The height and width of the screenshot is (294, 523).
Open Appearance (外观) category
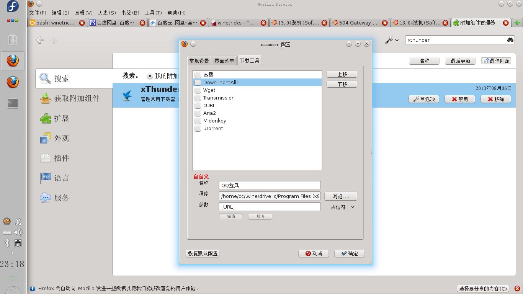coord(74,138)
